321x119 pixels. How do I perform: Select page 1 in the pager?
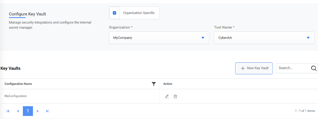click(28, 111)
